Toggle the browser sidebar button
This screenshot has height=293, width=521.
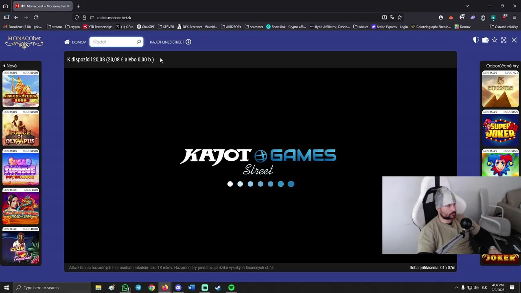pyautogui.click(x=7, y=17)
